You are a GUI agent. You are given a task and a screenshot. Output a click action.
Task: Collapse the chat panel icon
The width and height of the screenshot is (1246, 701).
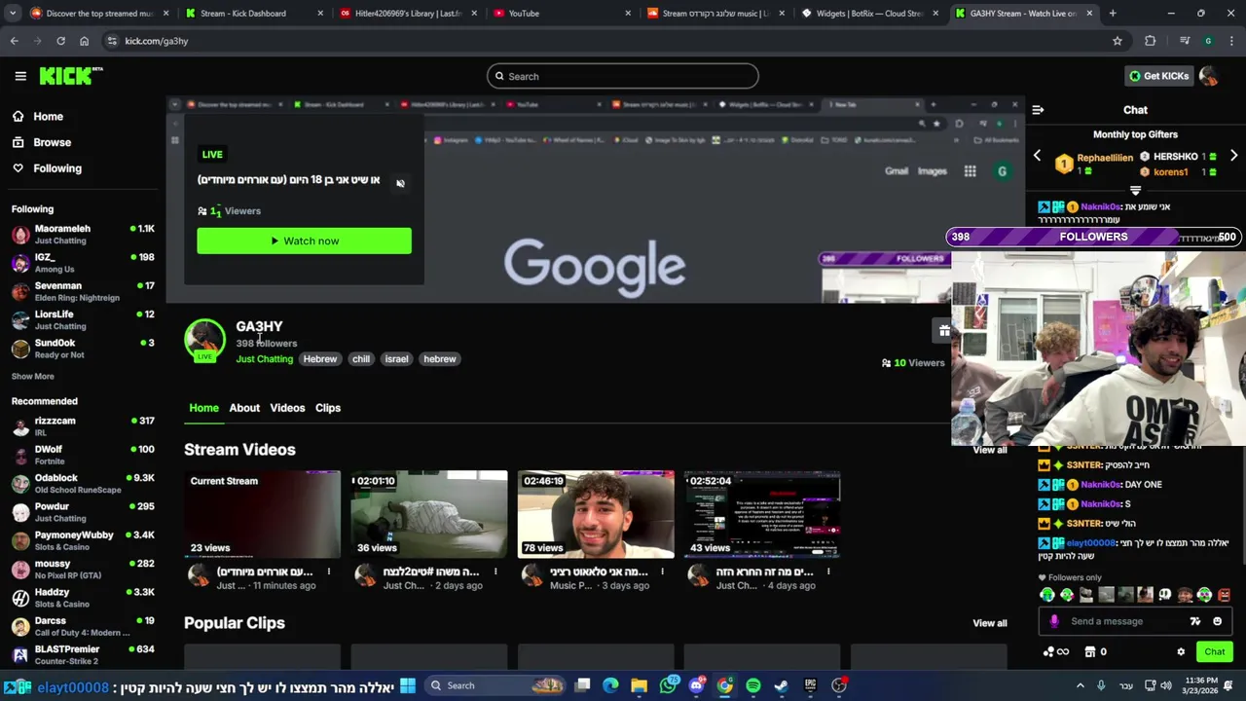[1038, 110]
